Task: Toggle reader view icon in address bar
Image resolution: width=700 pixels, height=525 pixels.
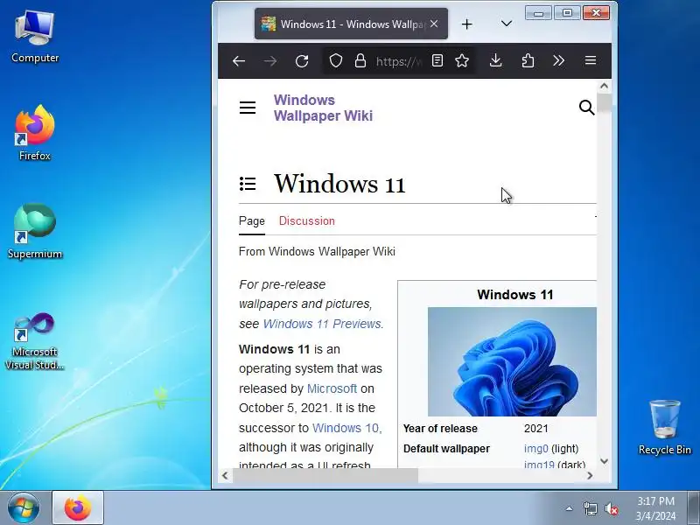Action: [x=437, y=60]
